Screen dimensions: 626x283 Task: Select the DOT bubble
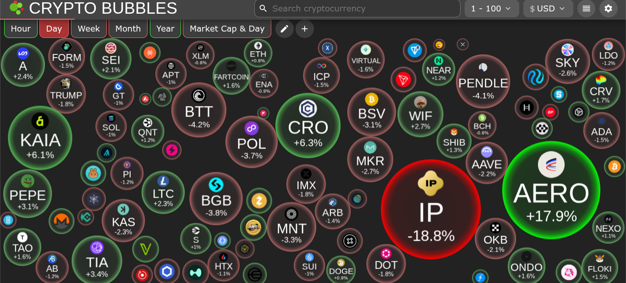[386, 264]
